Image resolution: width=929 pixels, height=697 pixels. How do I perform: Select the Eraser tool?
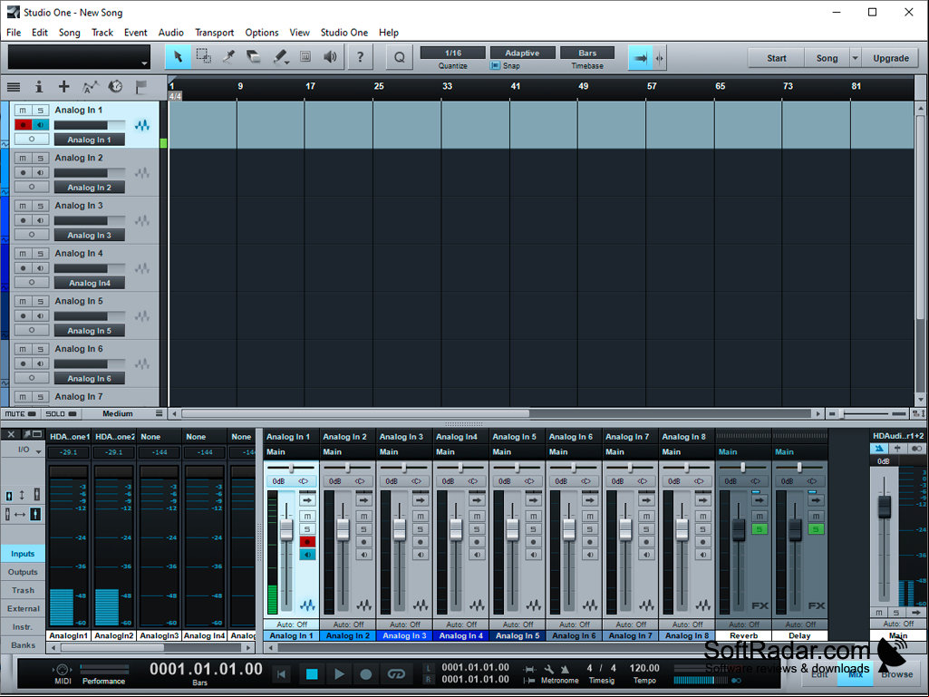pyautogui.click(x=254, y=57)
